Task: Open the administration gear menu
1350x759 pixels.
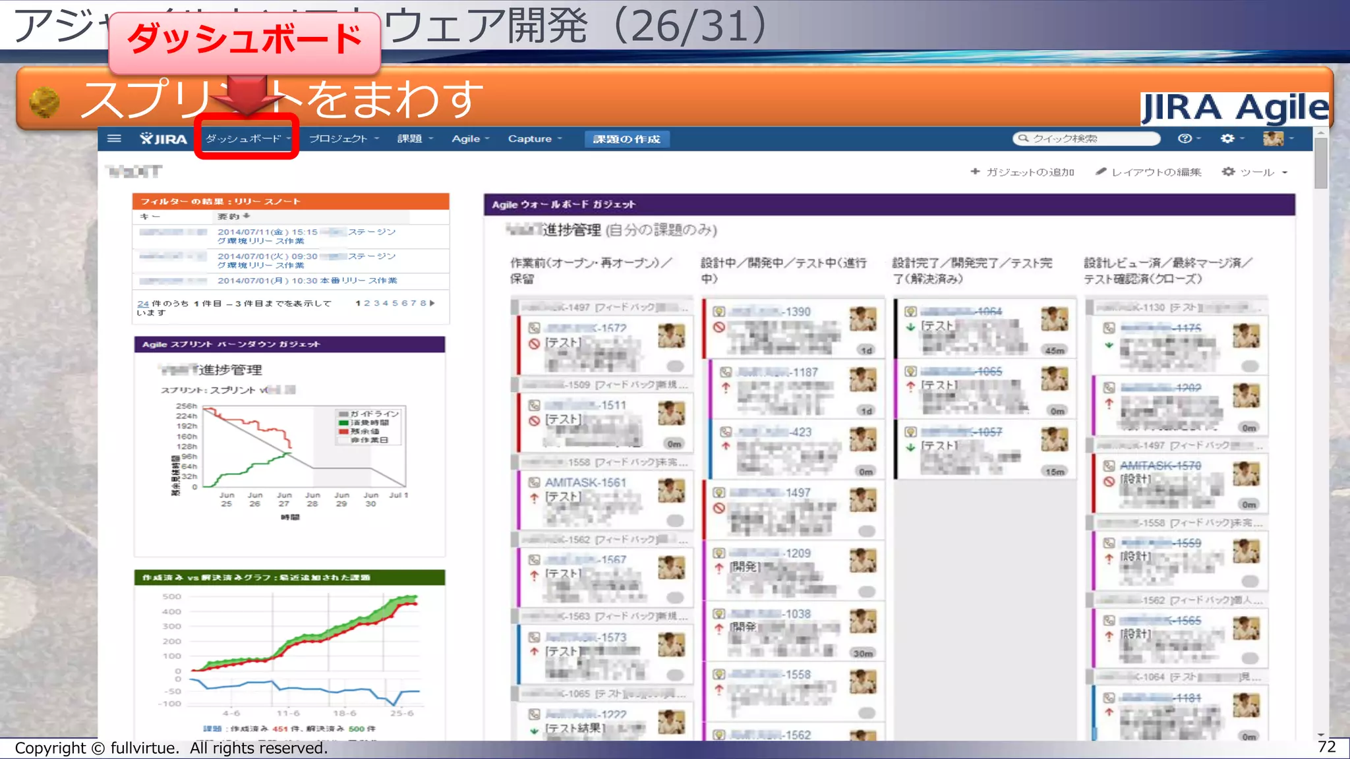Action: coord(1231,138)
